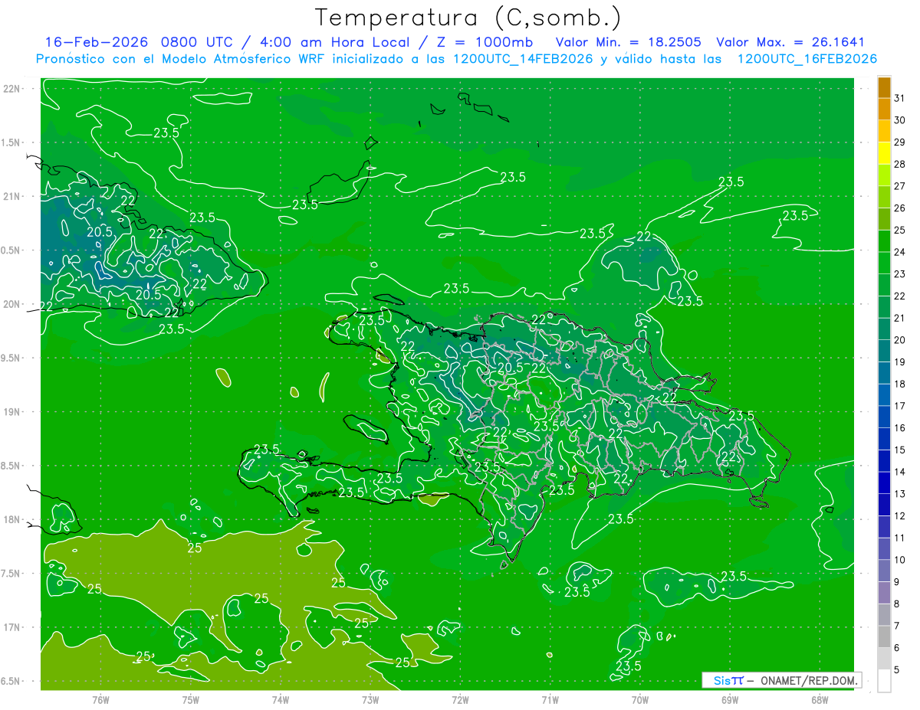
Task: Click the "1200UTC_16FEB2026" valid-until time text
Action: click(x=807, y=59)
